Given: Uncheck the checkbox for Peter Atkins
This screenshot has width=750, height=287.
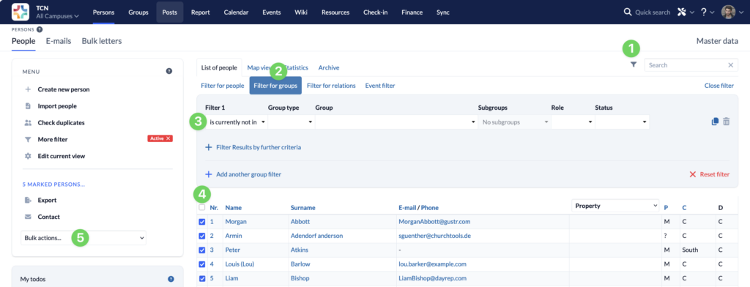Looking at the screenshot, I should click(x=202, y=250).
